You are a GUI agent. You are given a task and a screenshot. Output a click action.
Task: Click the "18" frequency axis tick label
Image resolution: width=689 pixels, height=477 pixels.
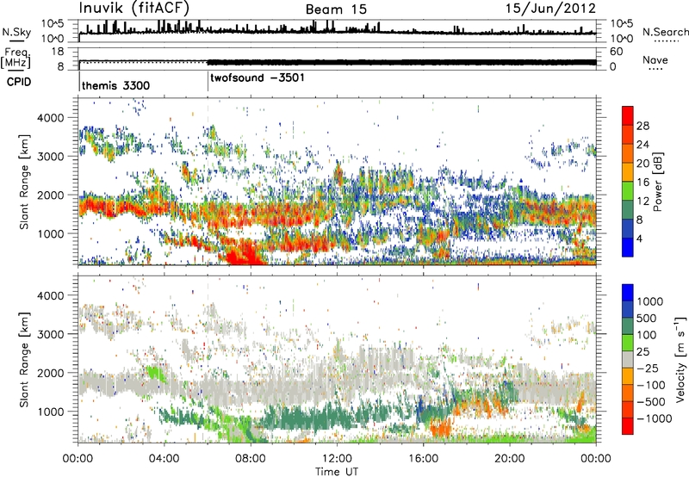point(58,52)
